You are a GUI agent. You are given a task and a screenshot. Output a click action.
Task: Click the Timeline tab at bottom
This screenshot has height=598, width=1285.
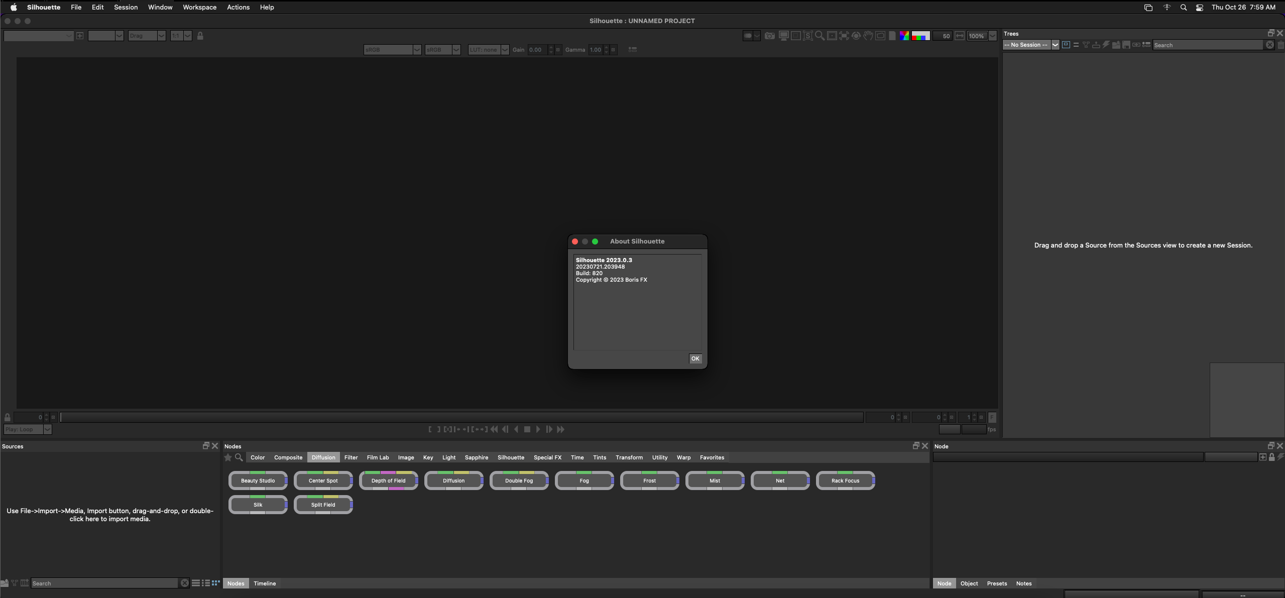[x=264, y=583]
